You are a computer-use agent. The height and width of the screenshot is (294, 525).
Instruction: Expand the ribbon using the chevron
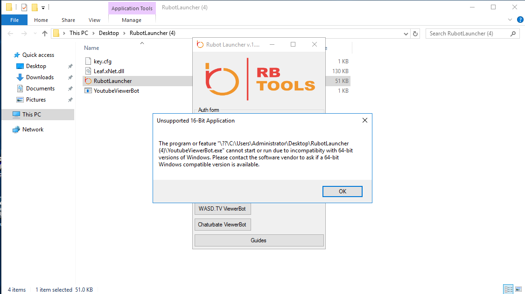(x=510, y=20)
